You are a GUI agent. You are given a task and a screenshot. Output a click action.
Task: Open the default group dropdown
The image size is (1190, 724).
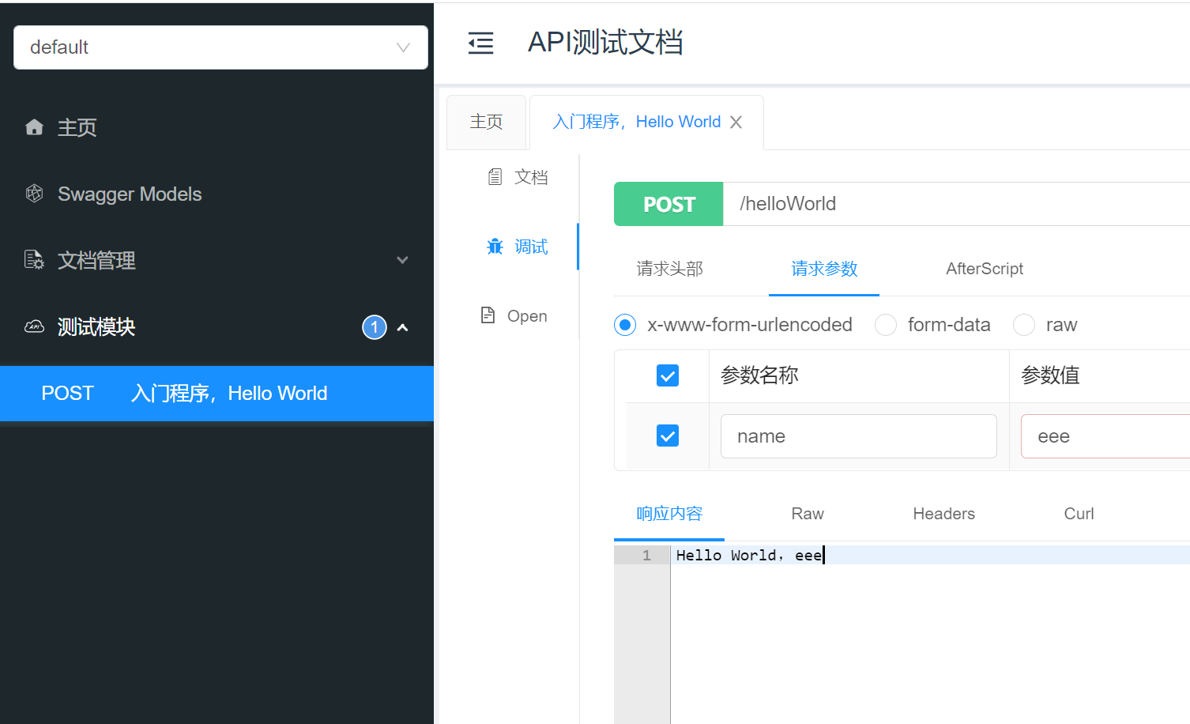220,47
